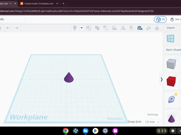
Task: Toggle the Cruise magnet icon
Action: point(131,28)
